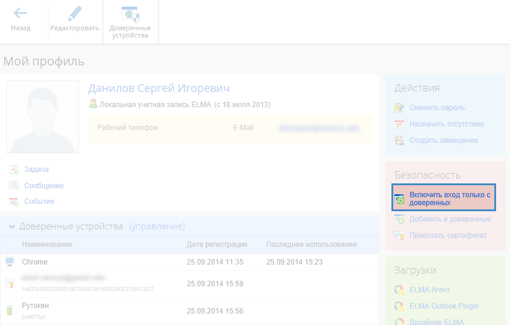The image size is (510, 325).
Task: Select Привязать сертификат option
Action: tap(448, 235)
